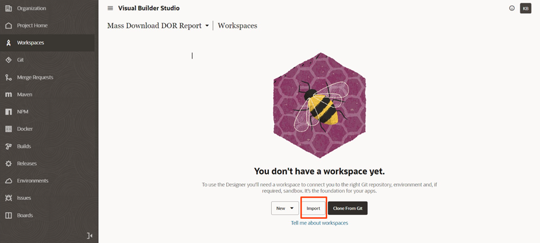Toggle the hamburger navigation menu

coord(110,8)
